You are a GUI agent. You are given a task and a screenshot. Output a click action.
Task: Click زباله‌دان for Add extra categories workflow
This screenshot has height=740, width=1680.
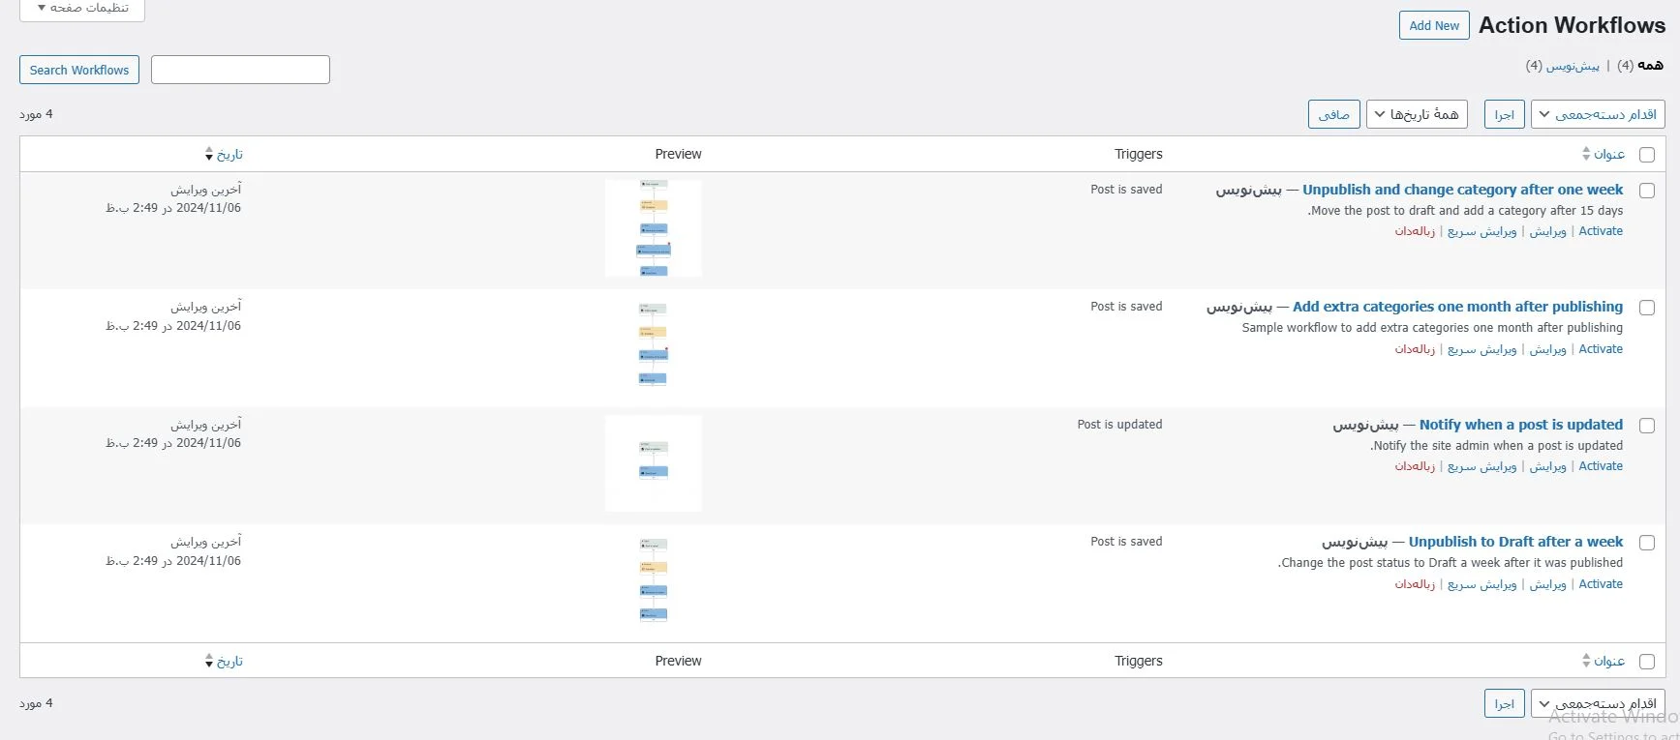coord(1415,349)
